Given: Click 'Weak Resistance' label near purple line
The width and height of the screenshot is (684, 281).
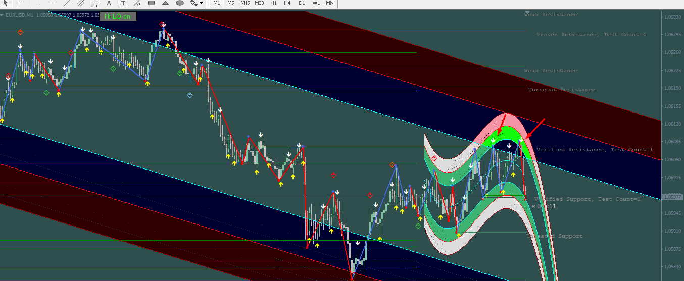Looking at the screenshot, I should (551, 71).
